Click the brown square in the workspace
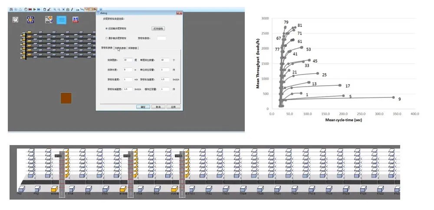434x210 pixels. tap(66, 98)
